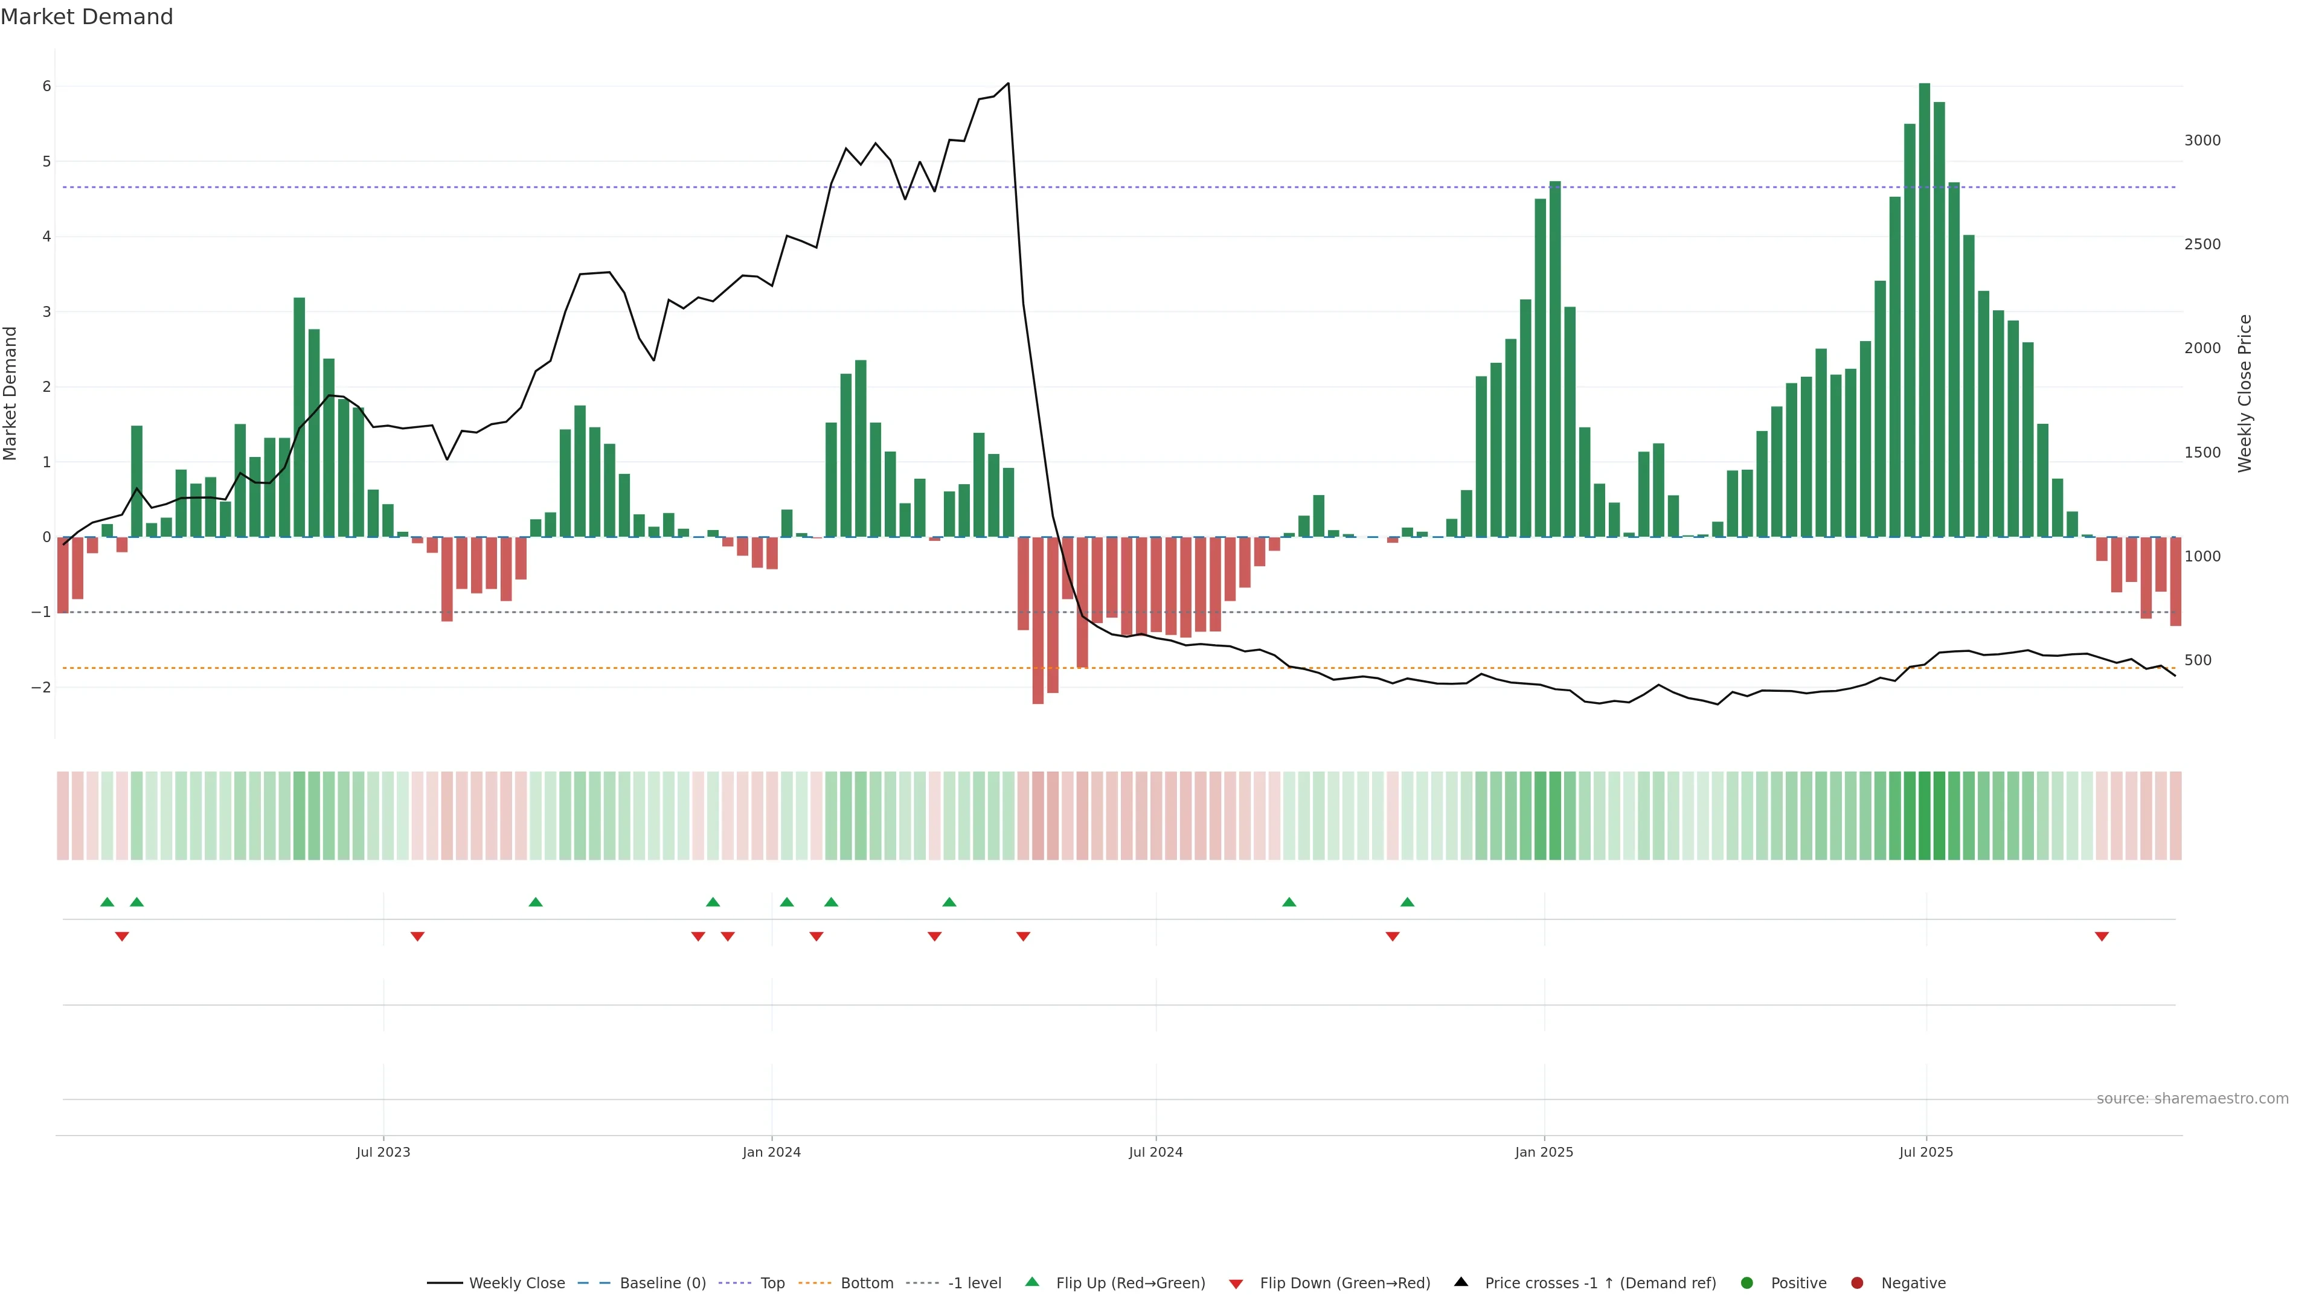Click the leftmost green Flip Up timeline marker
The image size is (2319, 1304).
(107, 902)
